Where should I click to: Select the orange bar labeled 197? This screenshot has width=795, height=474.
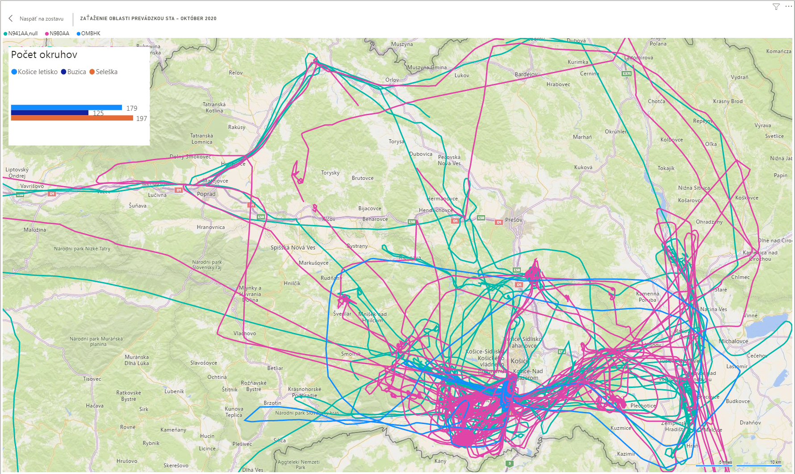pyautogui.click(x=72, y=118)
